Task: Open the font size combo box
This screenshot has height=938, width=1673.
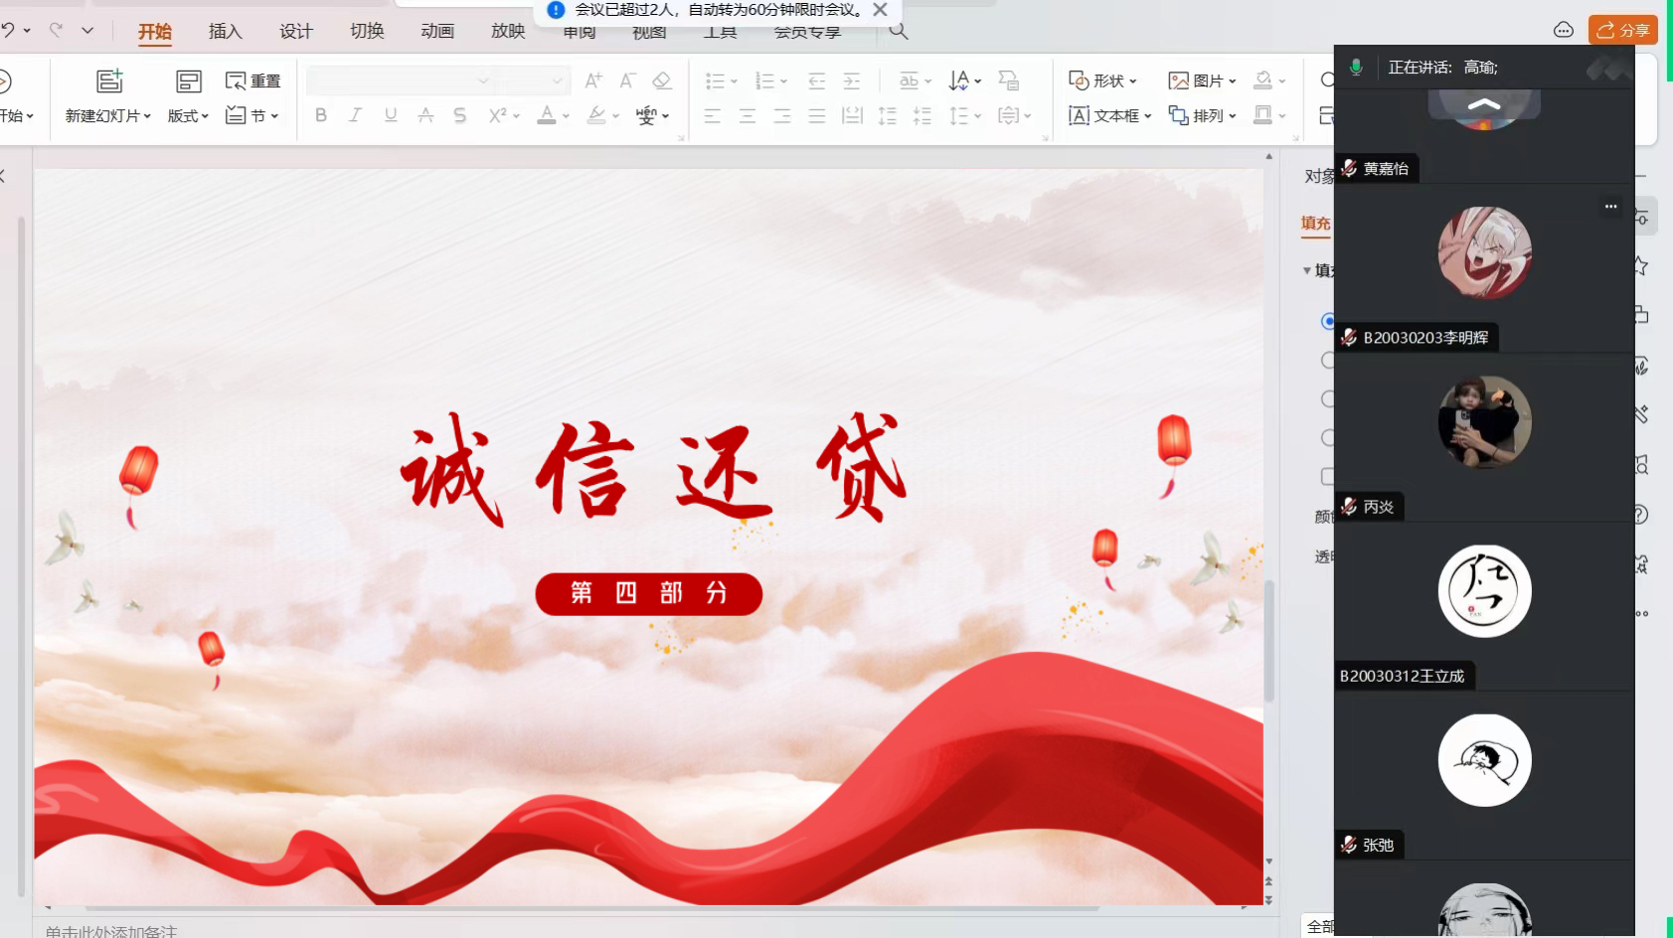Action: [x=532, y=80]
